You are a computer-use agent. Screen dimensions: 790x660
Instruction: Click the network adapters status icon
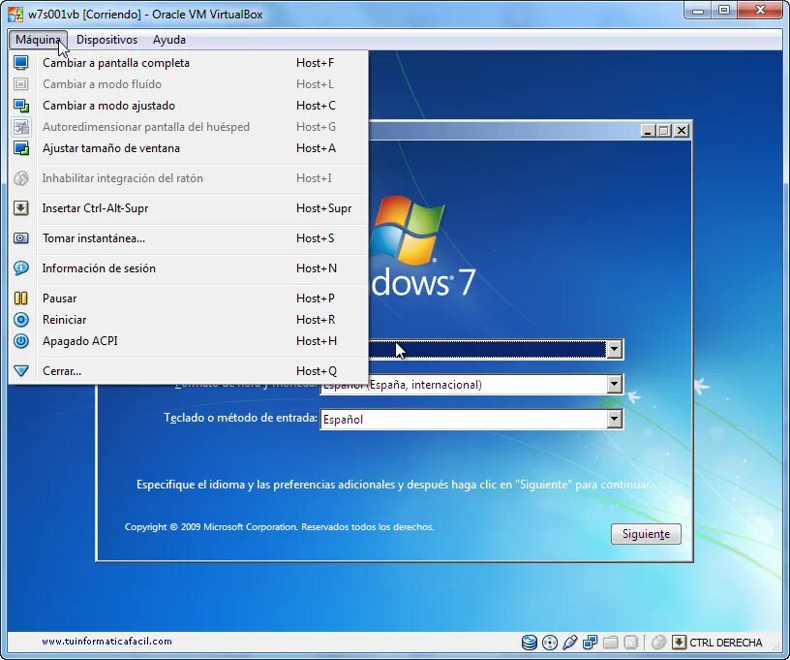click(x=590, y=643)
